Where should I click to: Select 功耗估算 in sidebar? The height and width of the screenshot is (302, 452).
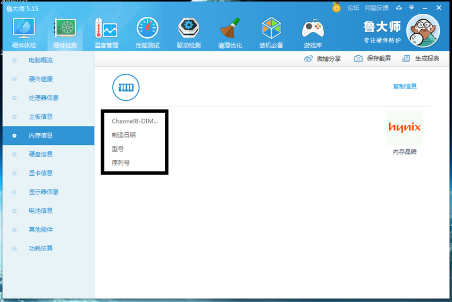coord(48,248)
